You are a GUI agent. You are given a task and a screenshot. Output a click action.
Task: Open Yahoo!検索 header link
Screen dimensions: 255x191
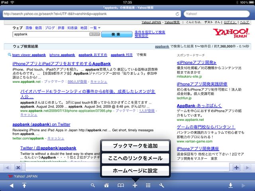[172, 22]
